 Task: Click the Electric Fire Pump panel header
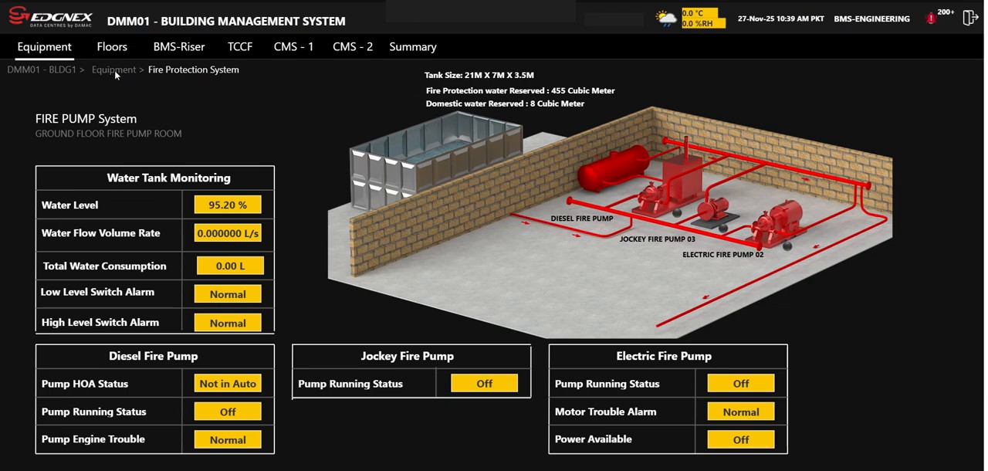[664, 356]
